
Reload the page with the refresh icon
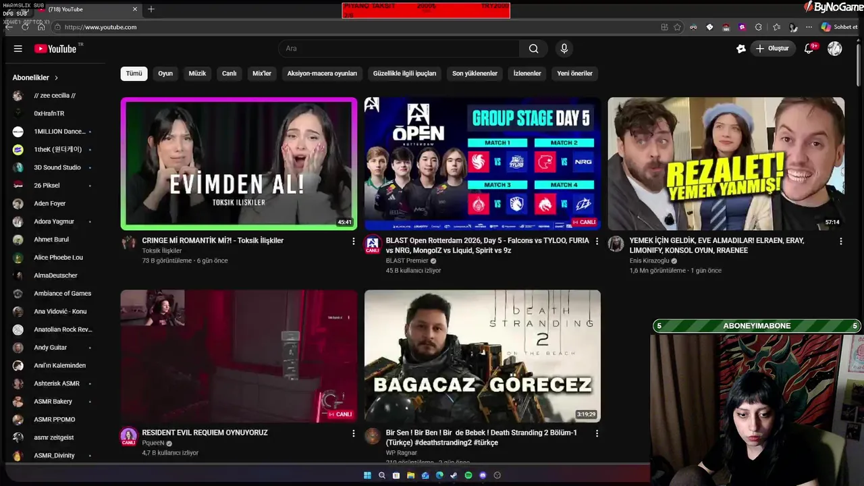tap(25, 27)
